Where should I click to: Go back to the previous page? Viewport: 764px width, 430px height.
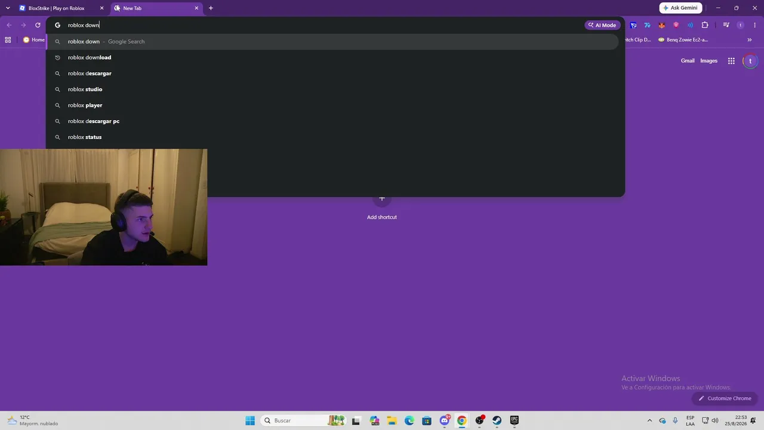(9, 25)
